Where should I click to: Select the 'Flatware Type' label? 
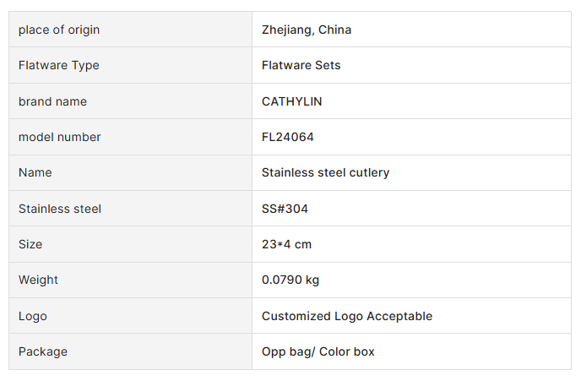(59, 65)
